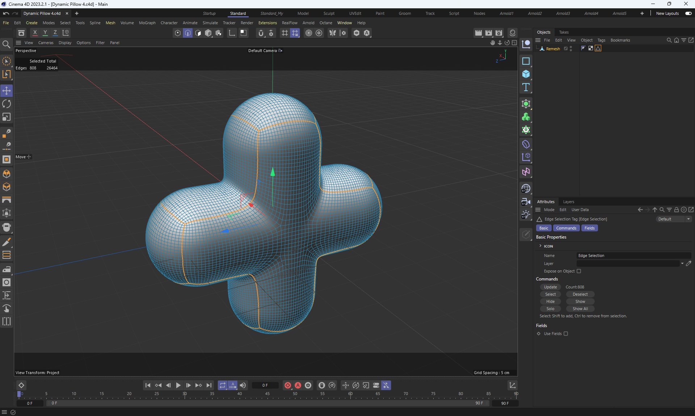The width and height of the screenshot is (695, 416).
Task: Enable the Use Fields checkbox
Action: click(x=566, y=334)
